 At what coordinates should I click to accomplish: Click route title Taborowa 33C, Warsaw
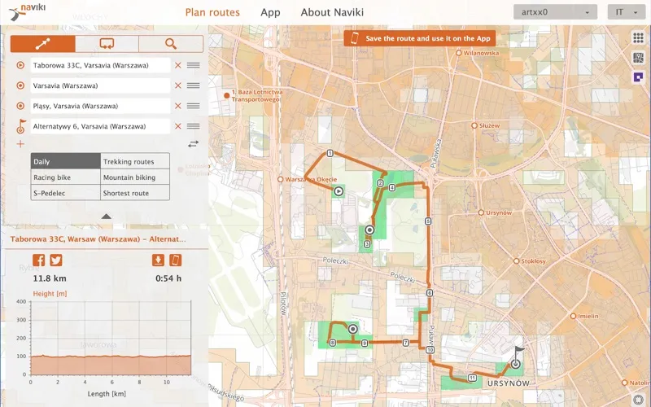coord(98,239)
